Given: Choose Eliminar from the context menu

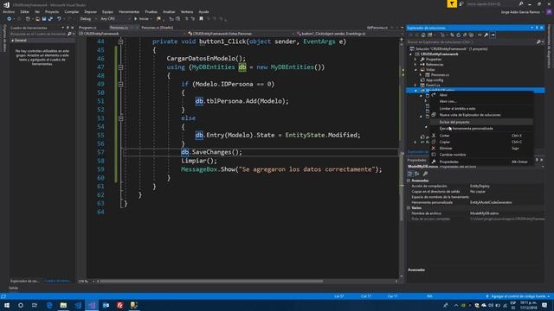Looking at the screenshot, I should point(481,149).
